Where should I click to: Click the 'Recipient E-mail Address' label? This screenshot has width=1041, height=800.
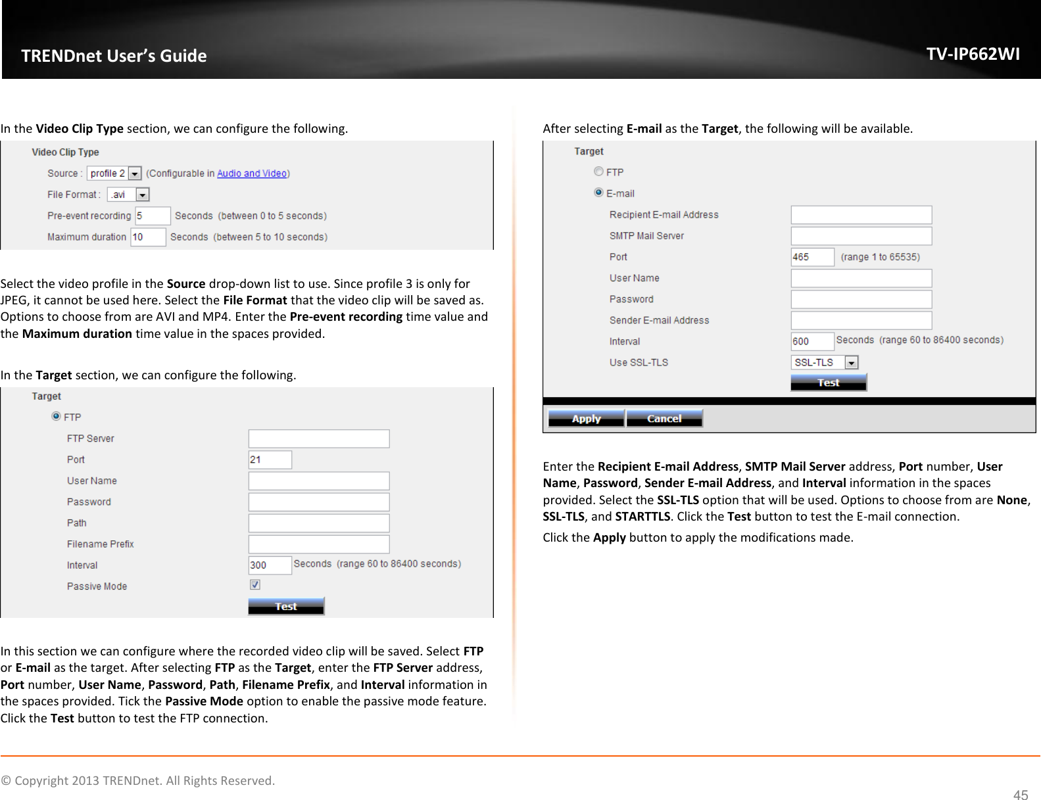point(664,215)
